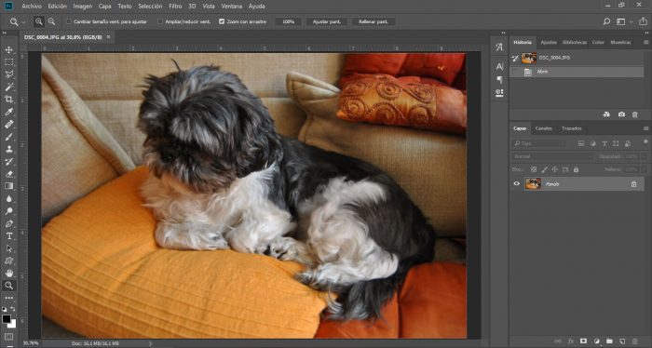Viewport: 652px width, 348px height.
Task: Open the Imagen menu
Action: click(83, 7)
